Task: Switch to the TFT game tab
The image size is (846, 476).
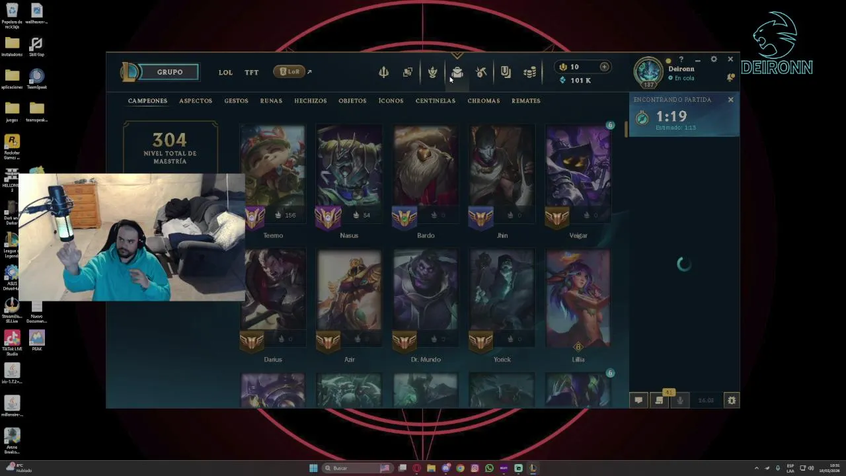Action: (x=252, y=72)
